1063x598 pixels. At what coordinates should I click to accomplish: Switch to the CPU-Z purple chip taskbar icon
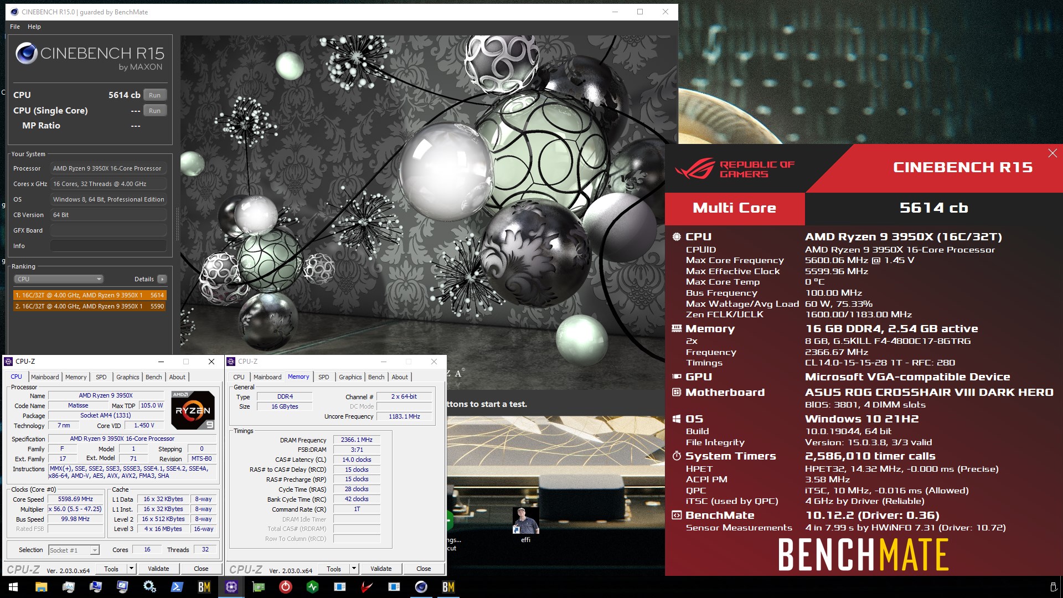click(x=231, y=587)
